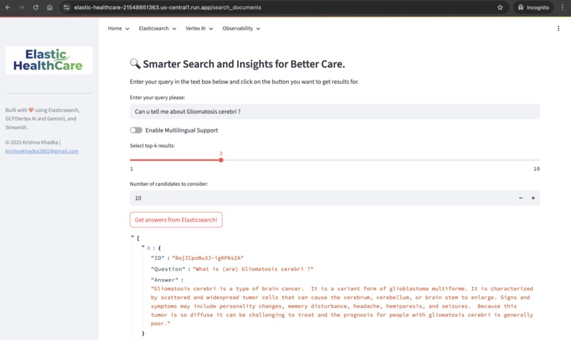This screenshot has height=340, width=571.
Task: Click the Elastic HealthCare logo
Action: tap(49, 60)
